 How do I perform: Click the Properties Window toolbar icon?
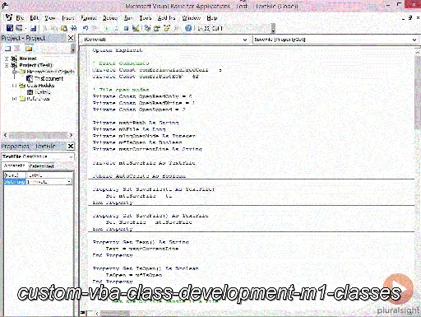tap(157, 28)
